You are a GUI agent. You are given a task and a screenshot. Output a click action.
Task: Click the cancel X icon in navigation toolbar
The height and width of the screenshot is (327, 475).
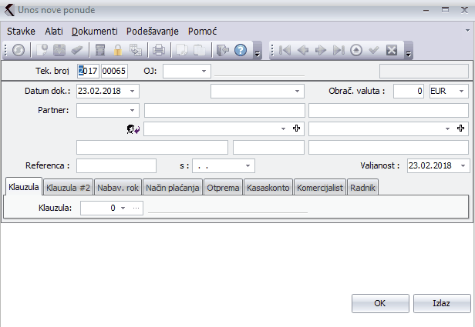392,51
